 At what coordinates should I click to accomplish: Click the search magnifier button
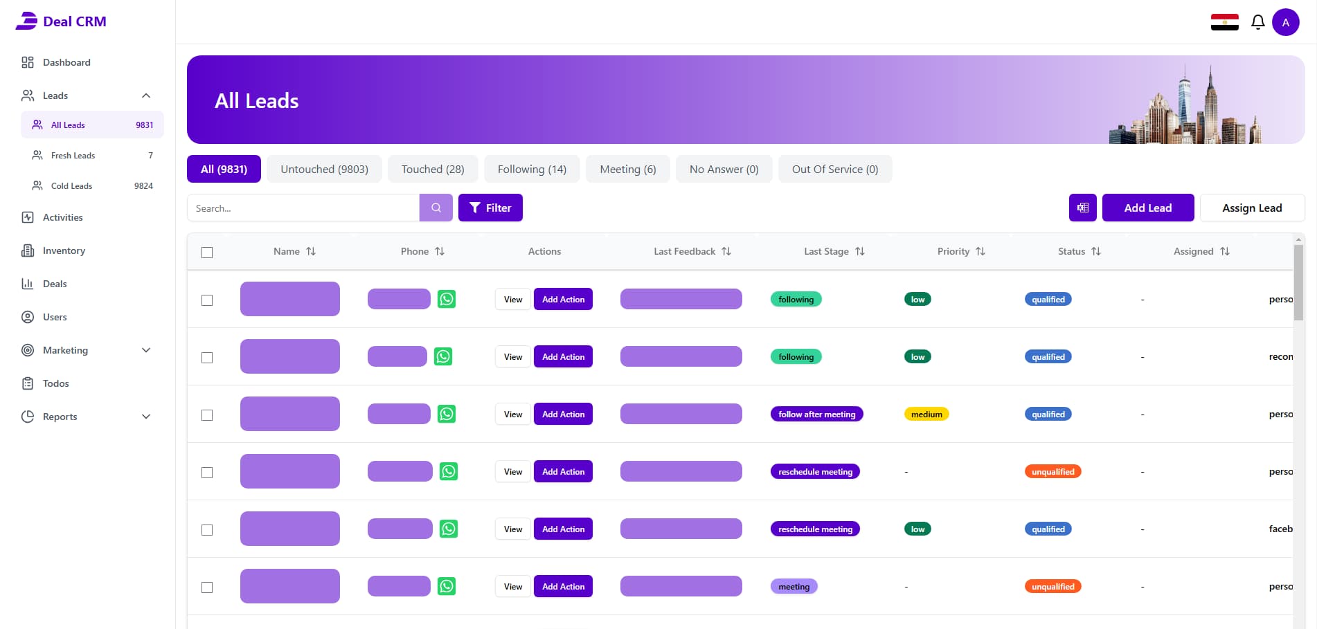(x=436, y=208)
